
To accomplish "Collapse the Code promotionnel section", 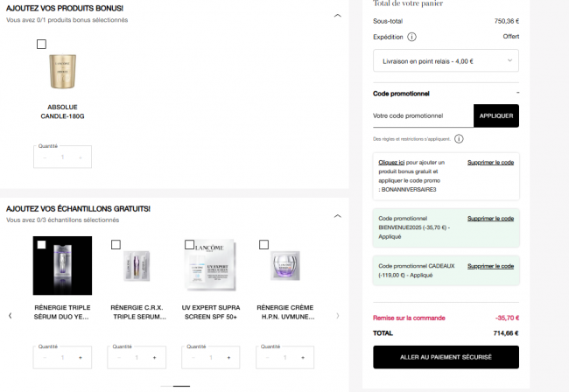I will pyautogui.click(x=517, y=93).
